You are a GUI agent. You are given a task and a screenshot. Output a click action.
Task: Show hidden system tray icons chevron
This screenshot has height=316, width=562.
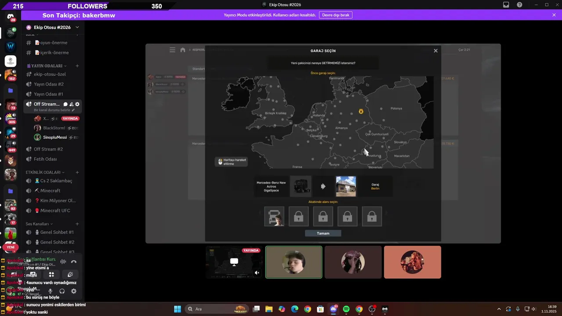click(498, 309)
